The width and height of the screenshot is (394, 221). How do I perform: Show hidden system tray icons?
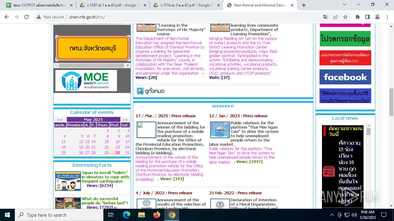tap(332, 215)
